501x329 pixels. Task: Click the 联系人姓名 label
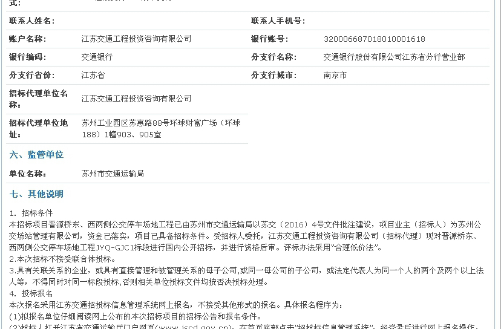31,21
